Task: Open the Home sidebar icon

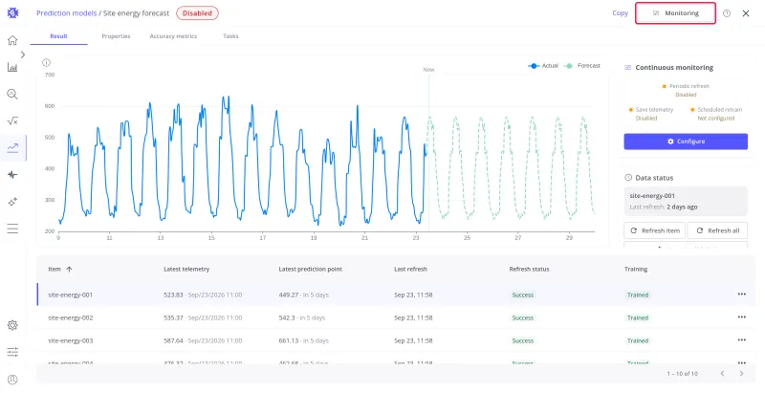Action: (x=12, y=40)
